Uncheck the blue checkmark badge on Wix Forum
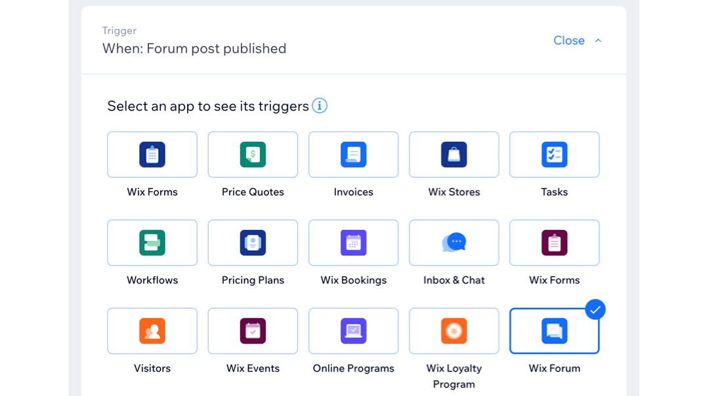 595,309
